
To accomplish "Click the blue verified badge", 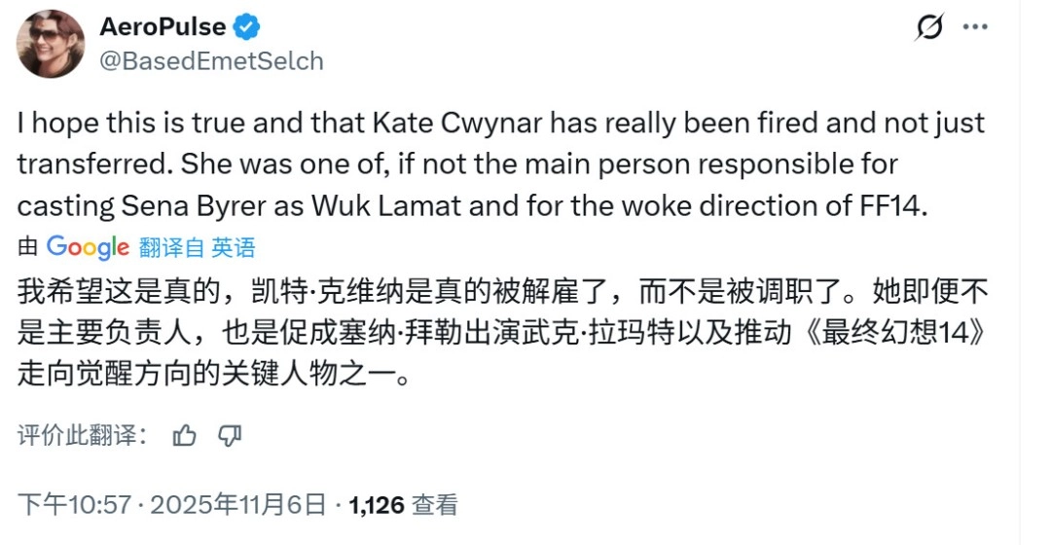I will click(246, 27).
